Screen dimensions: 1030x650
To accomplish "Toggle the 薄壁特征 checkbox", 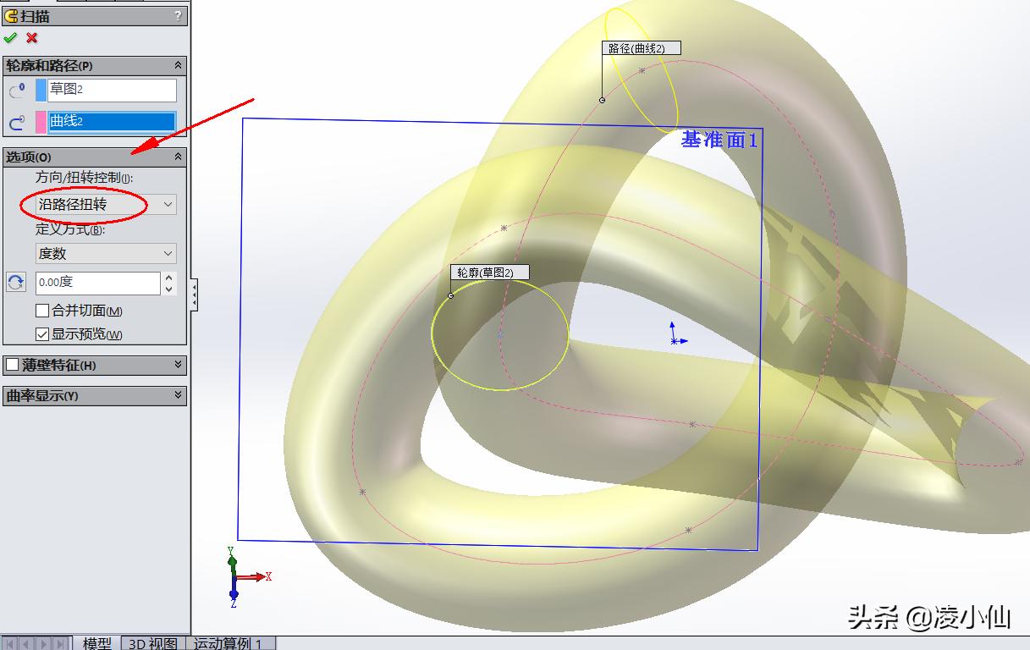I will tap(11, 366).
